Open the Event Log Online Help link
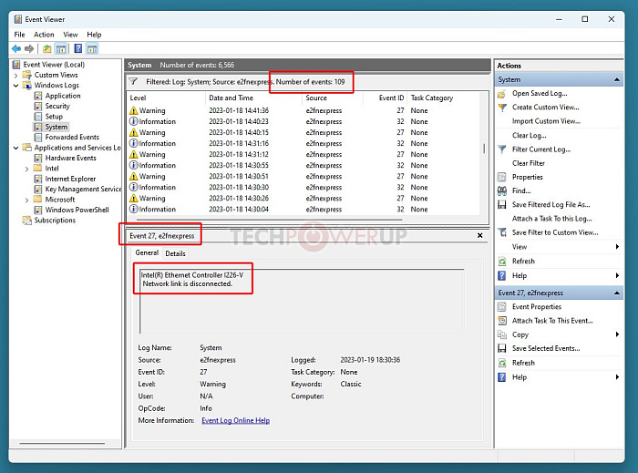638x473 pixels. pos(235,420)
